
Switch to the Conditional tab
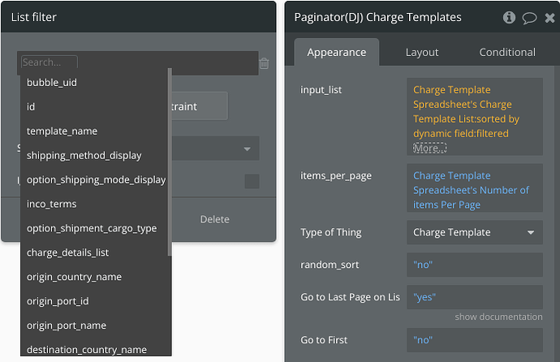507,52
